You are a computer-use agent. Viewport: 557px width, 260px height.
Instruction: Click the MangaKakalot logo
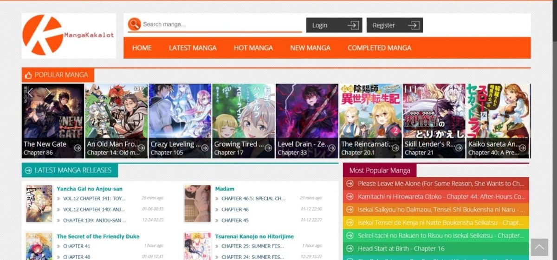pyautogui.click(x=68, y=35)
